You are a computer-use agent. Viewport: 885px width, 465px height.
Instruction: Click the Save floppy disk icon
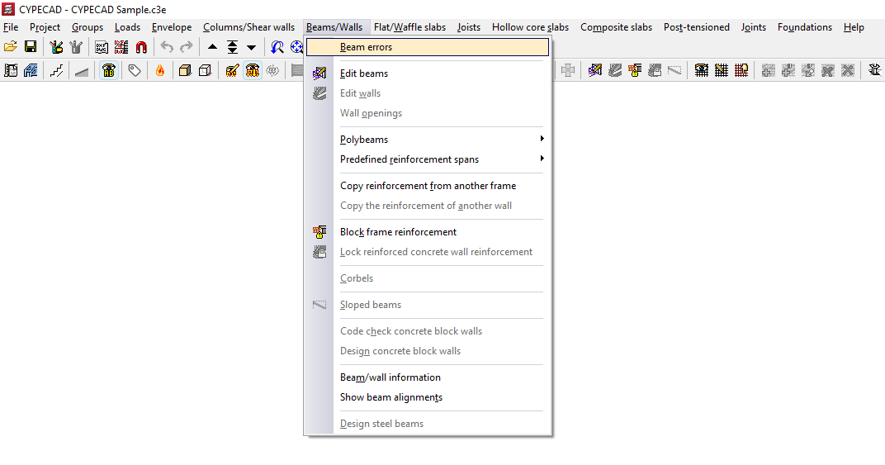(x=31, y=47)
